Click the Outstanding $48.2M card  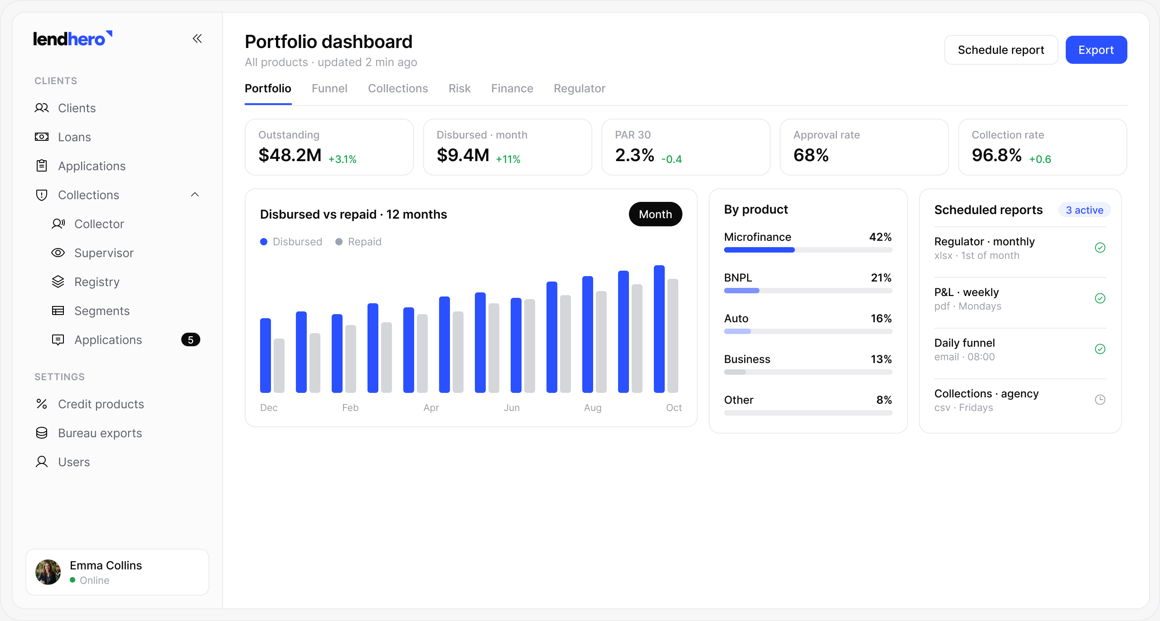tap(329, 147)
